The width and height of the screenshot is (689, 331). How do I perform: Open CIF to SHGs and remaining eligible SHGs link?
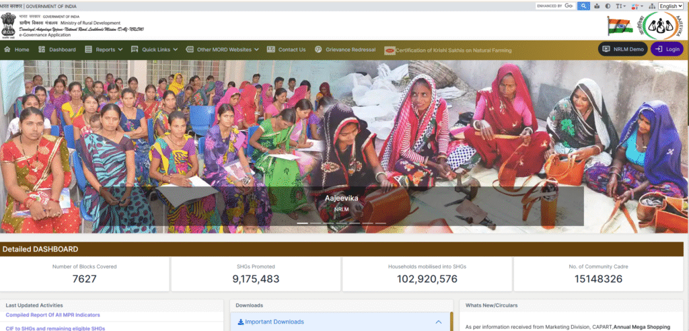pyautogui.click(x=55, y=328)
